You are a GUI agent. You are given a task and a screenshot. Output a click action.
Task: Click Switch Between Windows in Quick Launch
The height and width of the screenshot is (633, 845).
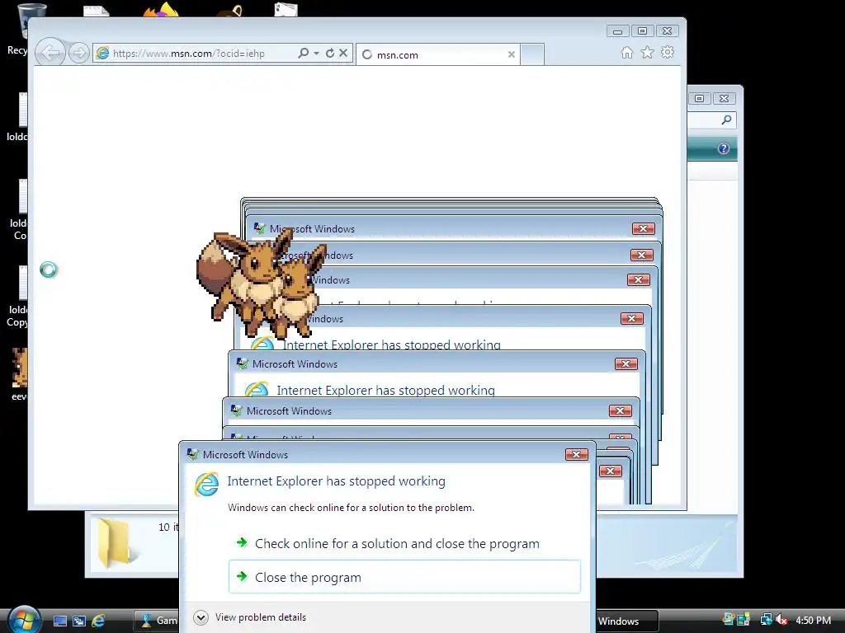(78, 621)
